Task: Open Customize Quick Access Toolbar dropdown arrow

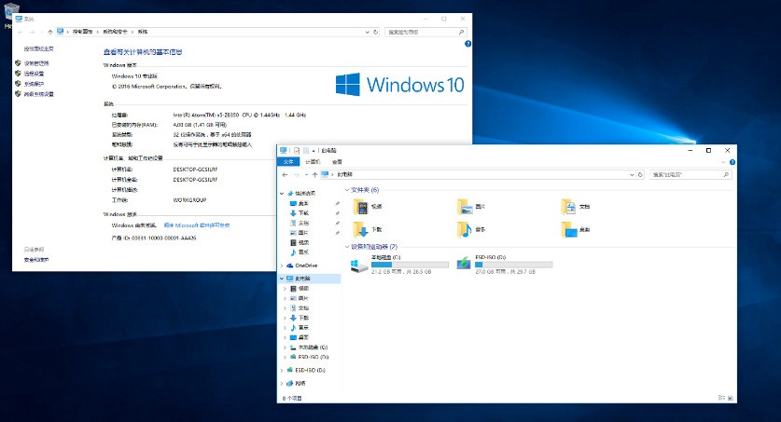Action: click(314, 151)
